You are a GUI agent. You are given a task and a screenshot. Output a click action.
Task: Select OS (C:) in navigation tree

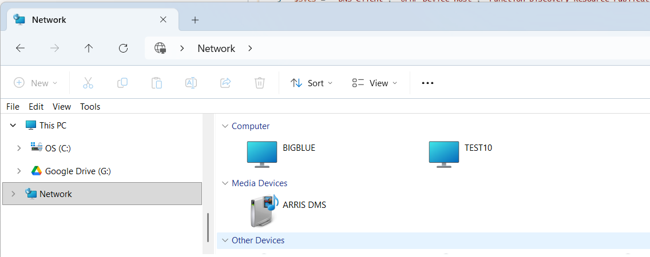pos(58,148)
